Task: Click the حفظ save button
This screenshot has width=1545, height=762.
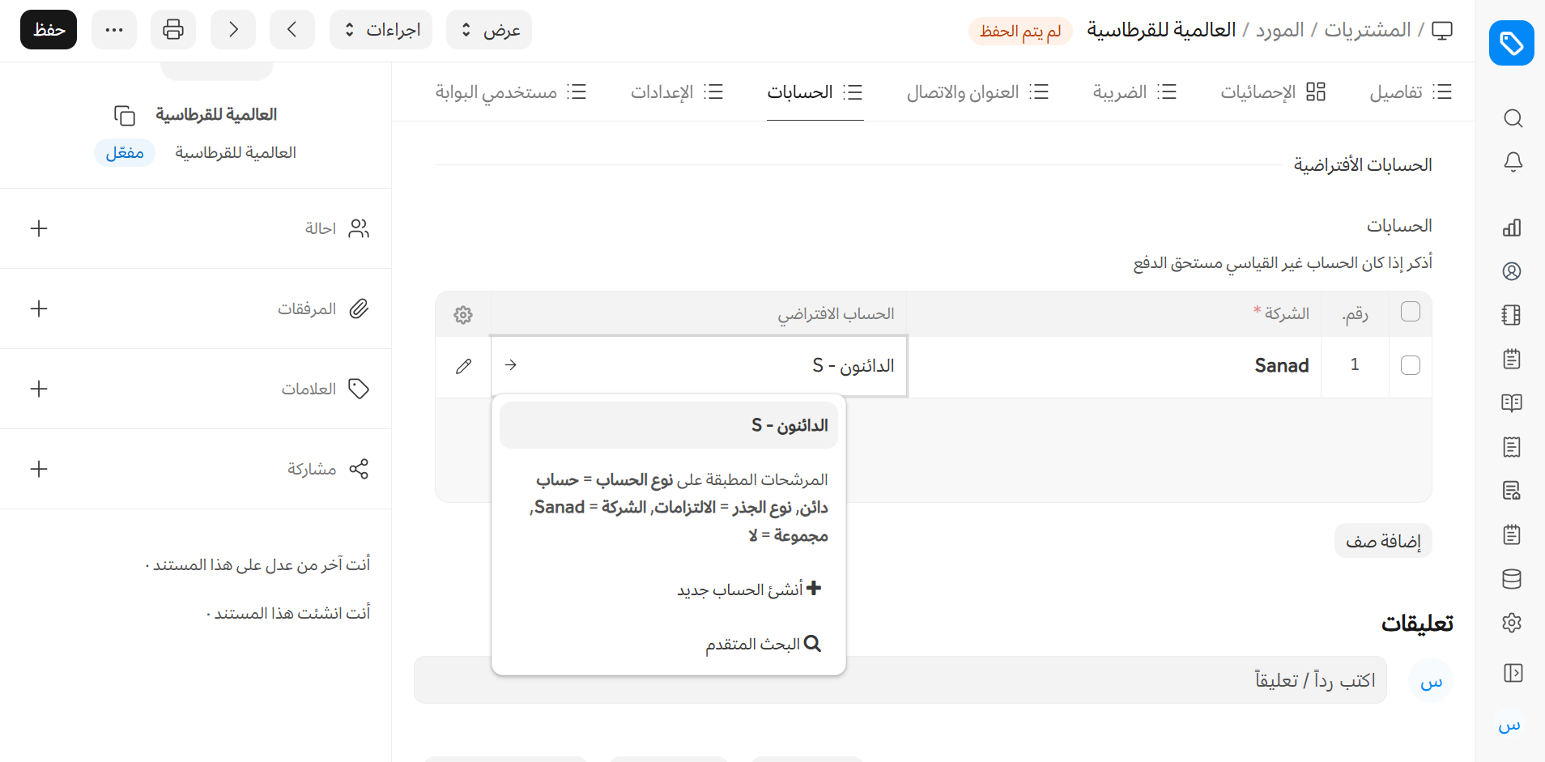Action: pos(49,30)
